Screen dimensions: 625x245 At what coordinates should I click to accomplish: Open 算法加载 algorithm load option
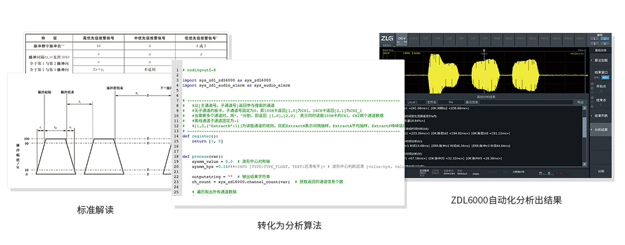(600, 60)
